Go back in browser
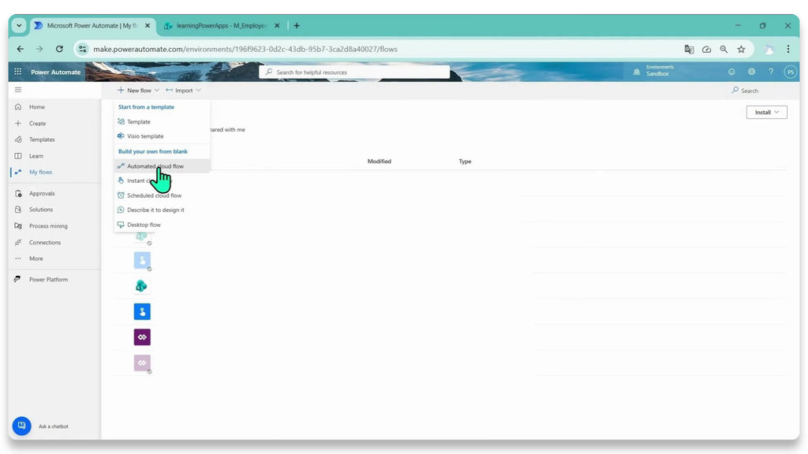The width and height of the screenshot is (808, 454). (x=20, y=49)
